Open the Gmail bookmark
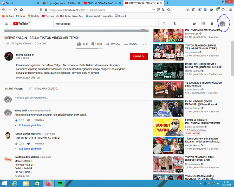The height and width of the screenshot is (187, 234). click(x=21, y=16)
